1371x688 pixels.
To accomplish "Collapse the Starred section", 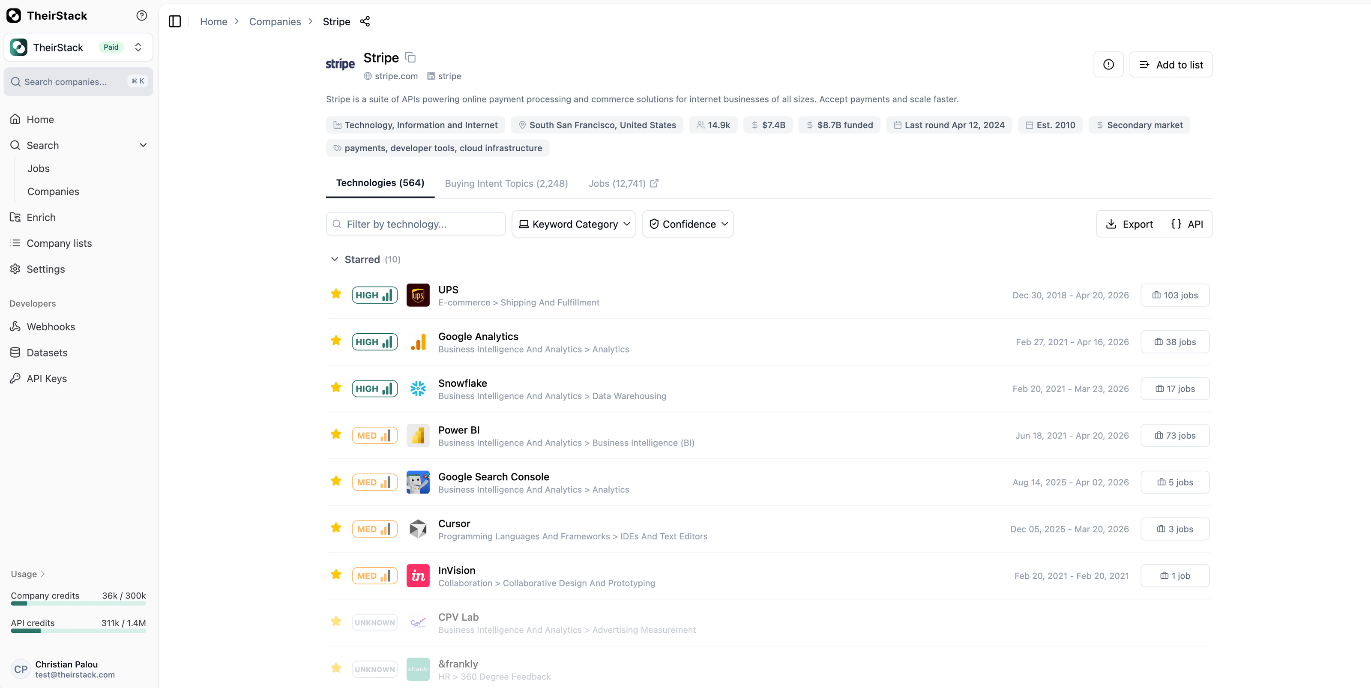I will click(334, 259).
